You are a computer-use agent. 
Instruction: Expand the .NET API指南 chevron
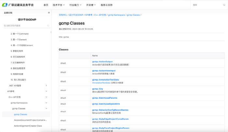46,86
